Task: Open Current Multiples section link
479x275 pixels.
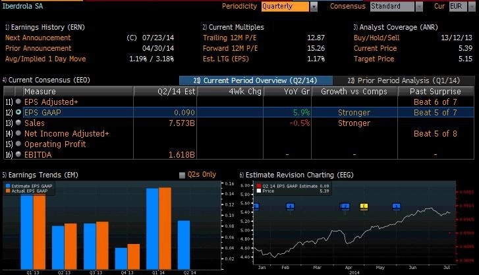Action: click(x=233, y=27)
